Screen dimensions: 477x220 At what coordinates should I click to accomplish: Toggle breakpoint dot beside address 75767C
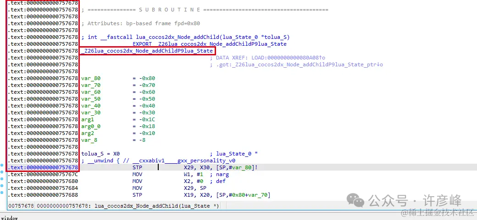point(2,172)
